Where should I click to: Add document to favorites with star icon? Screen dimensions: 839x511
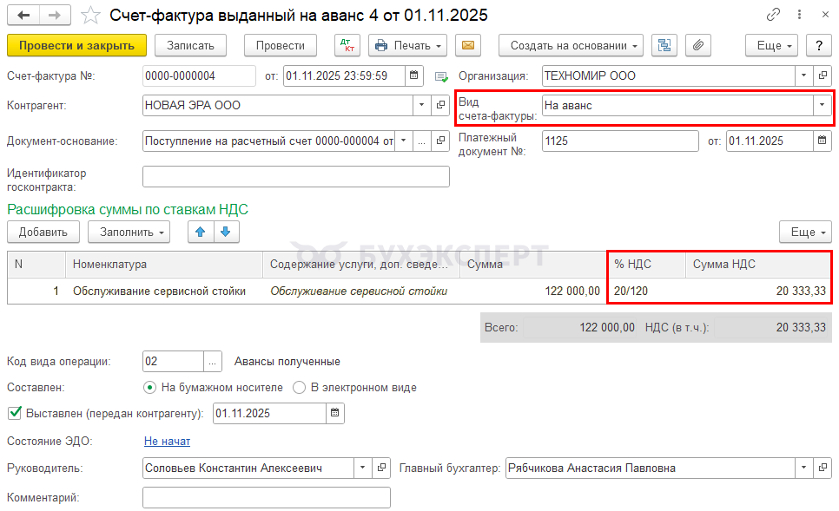[x=90, y=15]
